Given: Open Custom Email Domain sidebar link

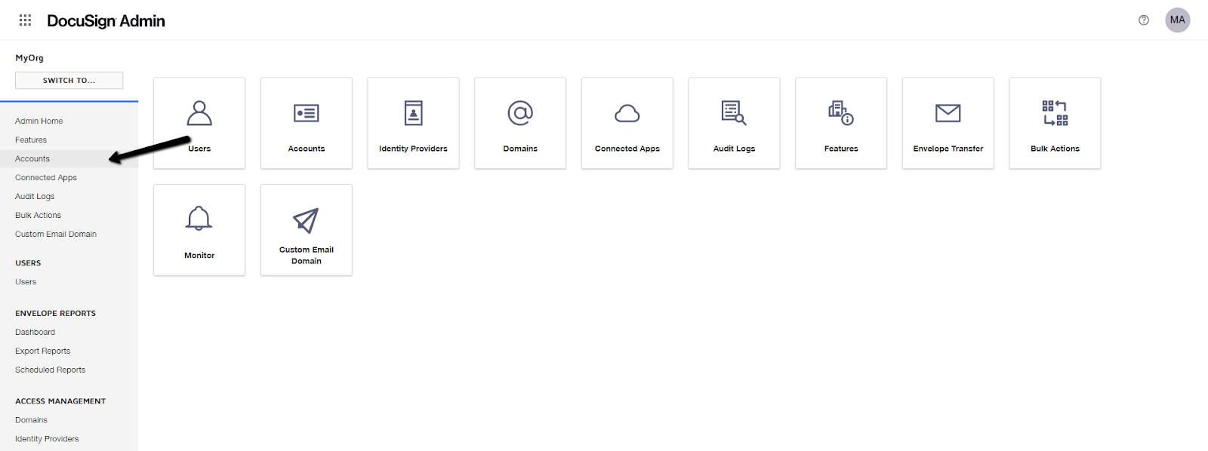Looking at the screenshot, I should coord(56,234).
